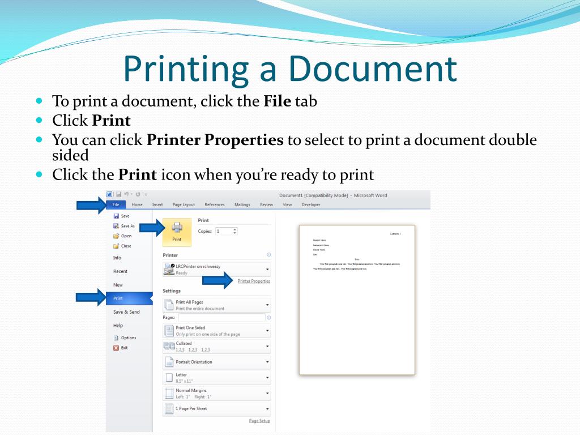Open the Print One Sided dropdown

coord(217,331)
